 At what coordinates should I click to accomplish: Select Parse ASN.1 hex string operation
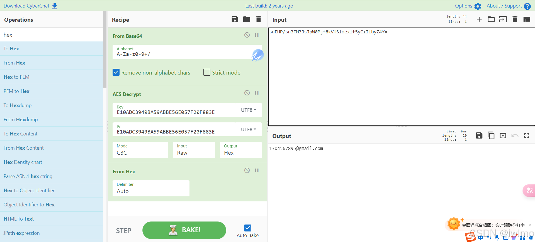(52, 176)
